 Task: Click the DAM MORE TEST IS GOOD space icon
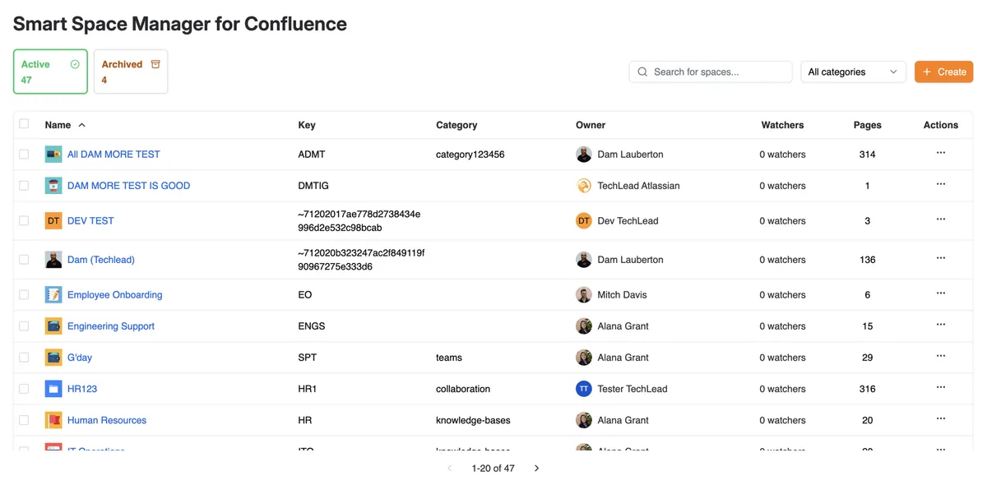click(53, 185)
